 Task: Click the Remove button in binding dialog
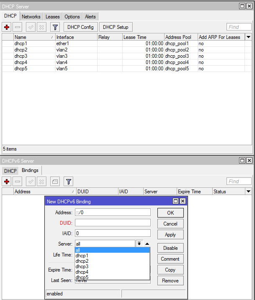tap(170, 281)
